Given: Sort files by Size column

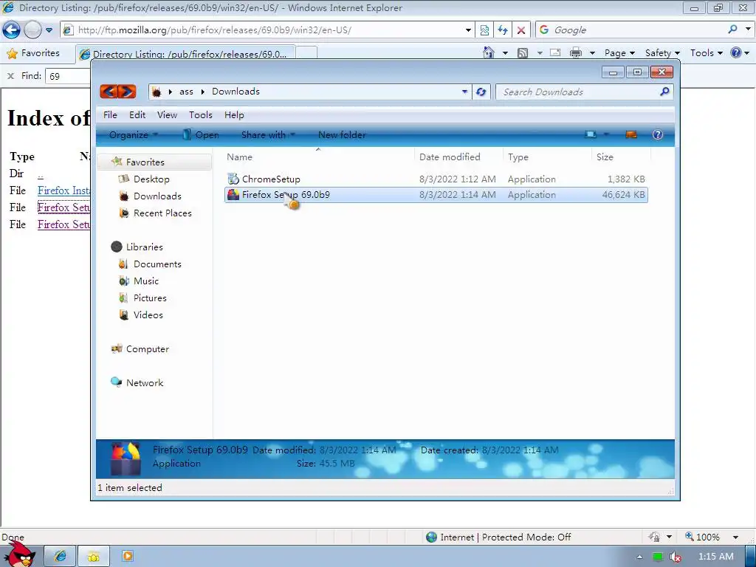Looking at the screenshot, I should (x=605, y=157).
